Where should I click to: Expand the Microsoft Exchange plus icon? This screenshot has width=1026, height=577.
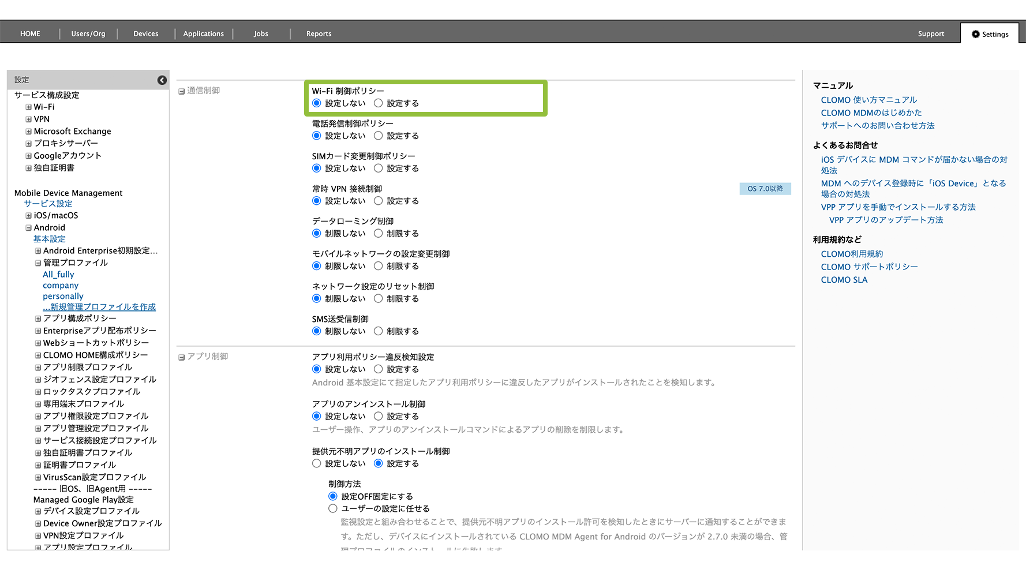point(28,132)
